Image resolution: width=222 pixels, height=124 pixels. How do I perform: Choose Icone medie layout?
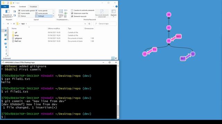pyautogui.click(x=26, y=13)
